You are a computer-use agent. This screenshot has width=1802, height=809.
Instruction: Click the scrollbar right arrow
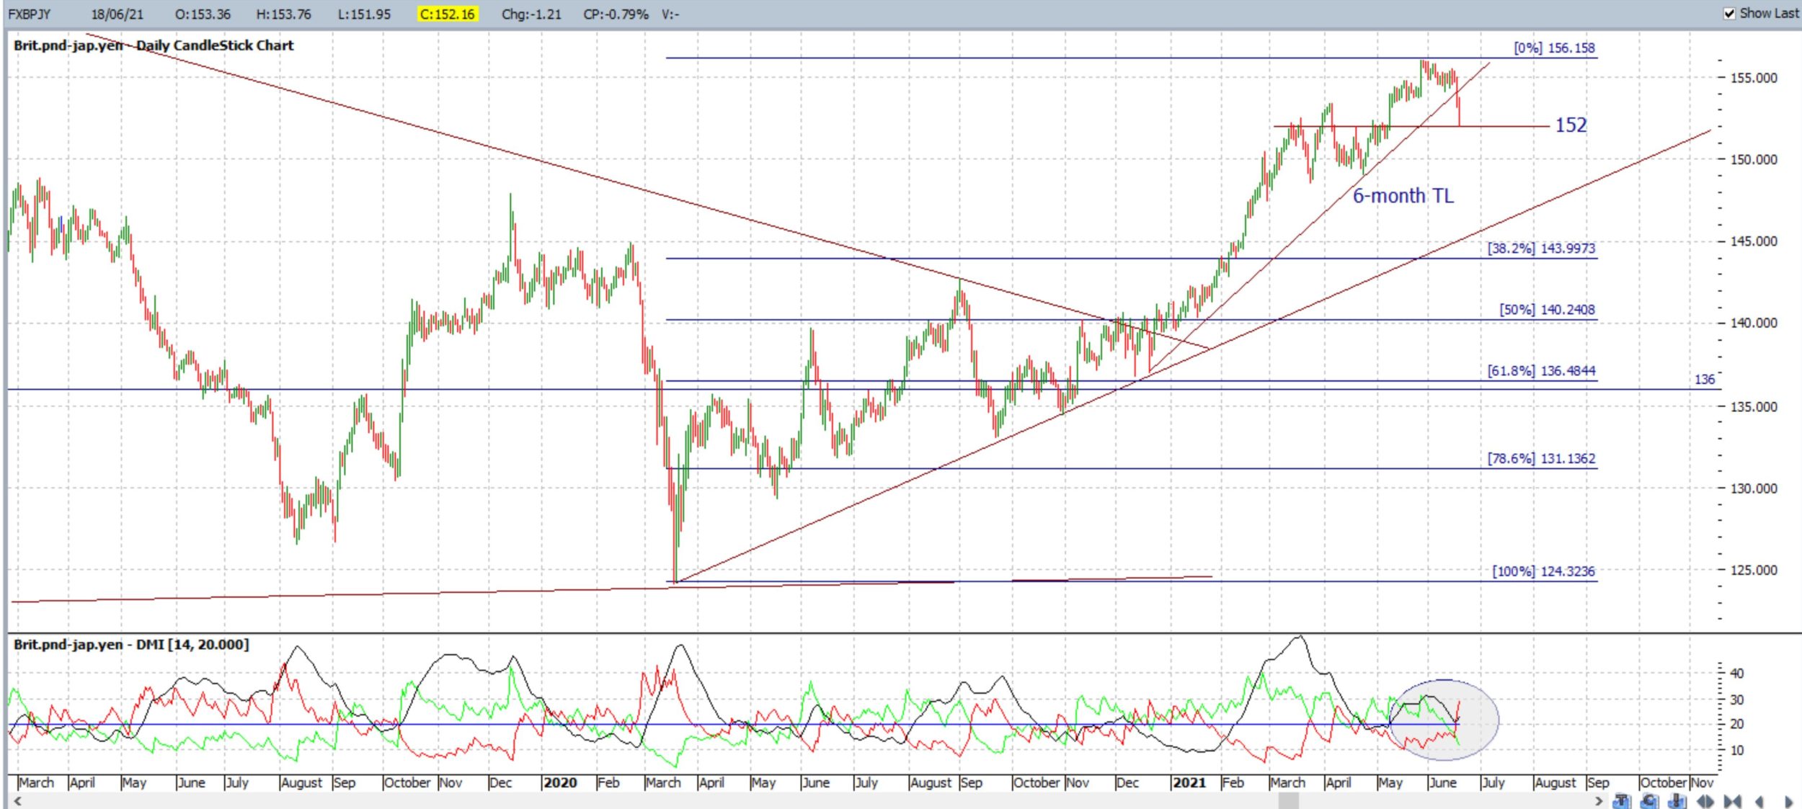[x=1598, y=801]
